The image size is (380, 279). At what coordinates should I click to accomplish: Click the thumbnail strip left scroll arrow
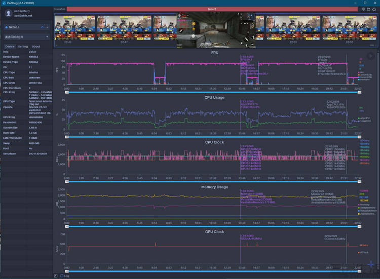coord(56,45)
